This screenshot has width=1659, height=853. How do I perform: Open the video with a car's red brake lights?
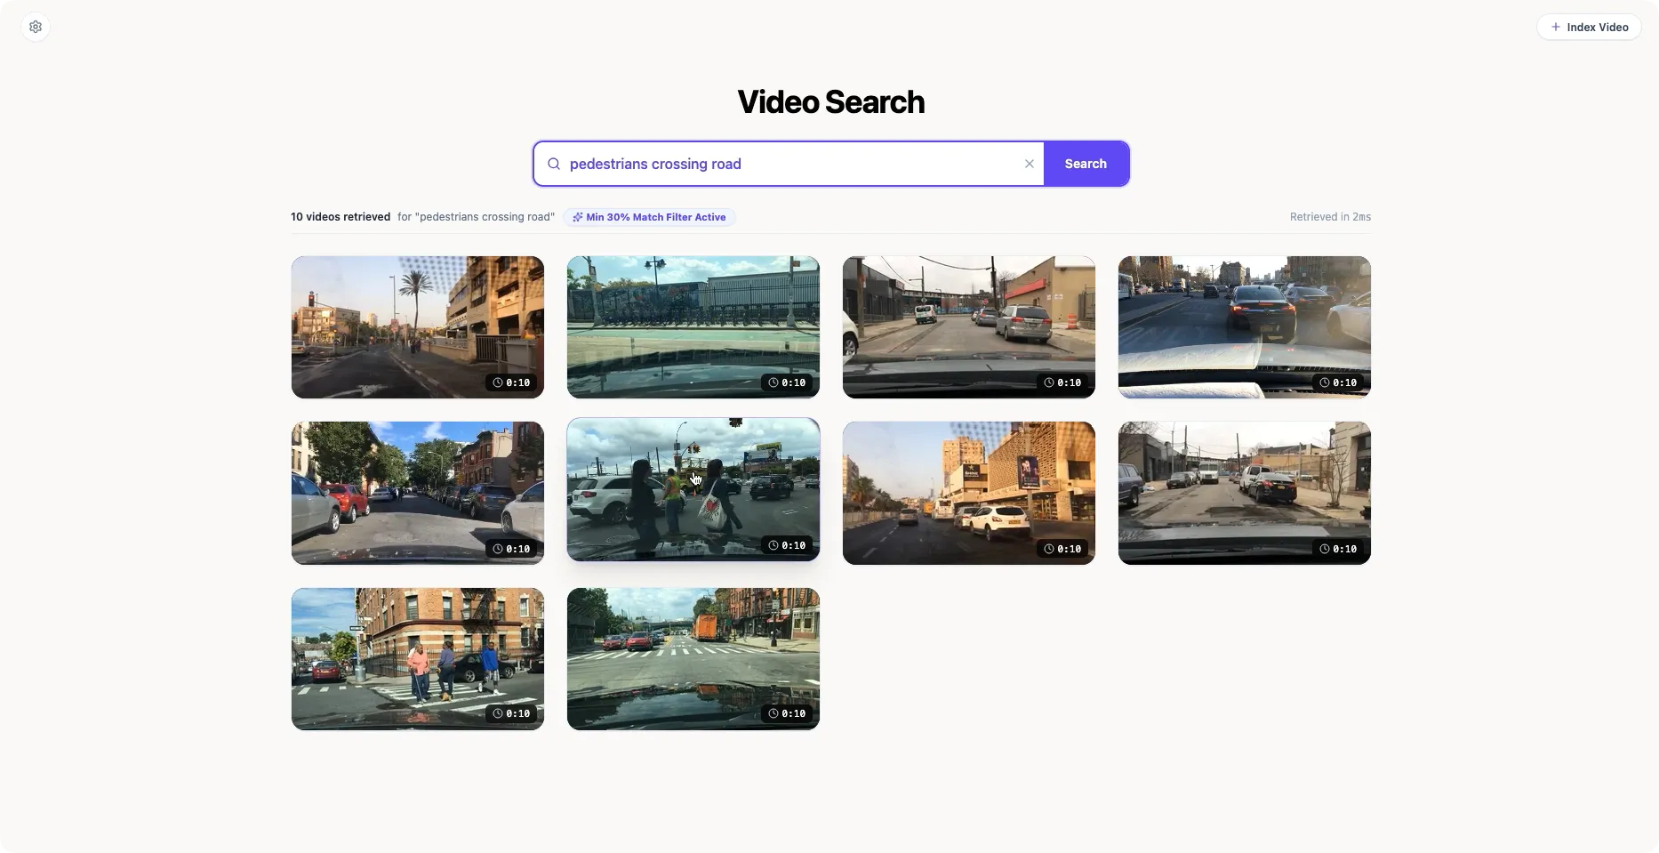pos(1245,327)
